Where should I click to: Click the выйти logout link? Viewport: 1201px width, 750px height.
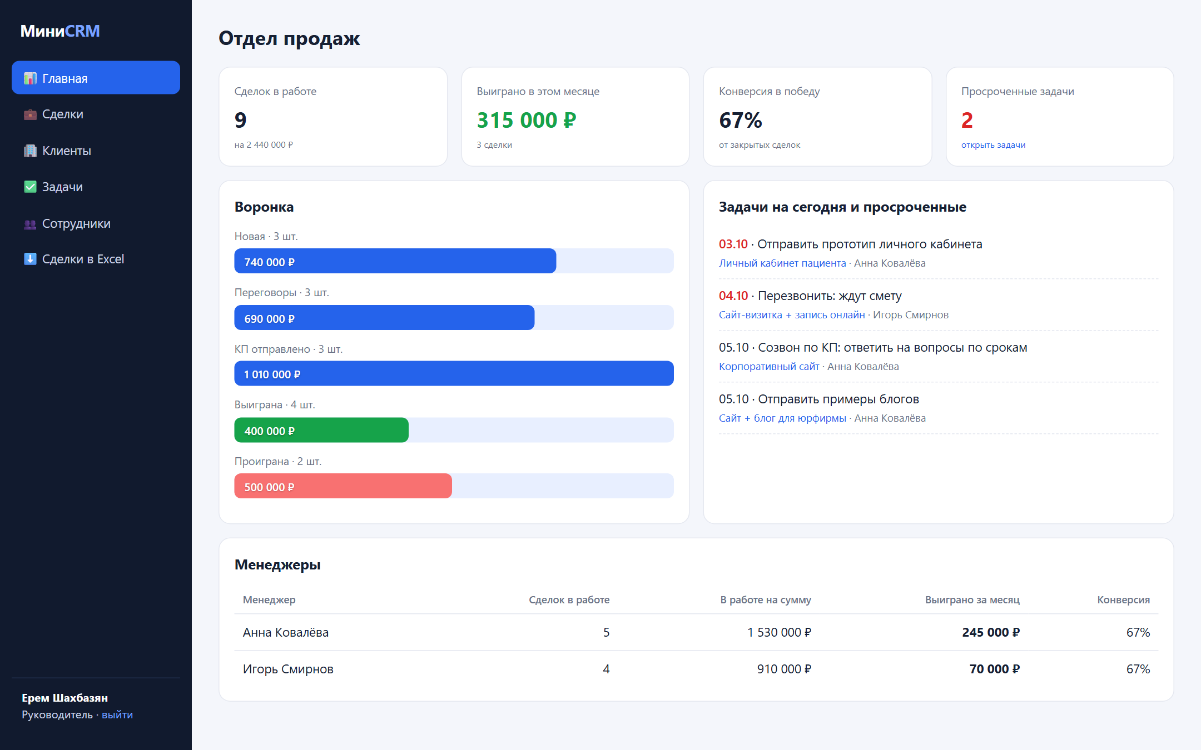117,714
